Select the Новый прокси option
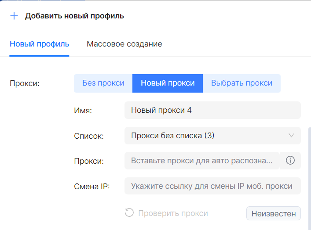This screenshot has width=311, height=230. click(x=168, y=83)
